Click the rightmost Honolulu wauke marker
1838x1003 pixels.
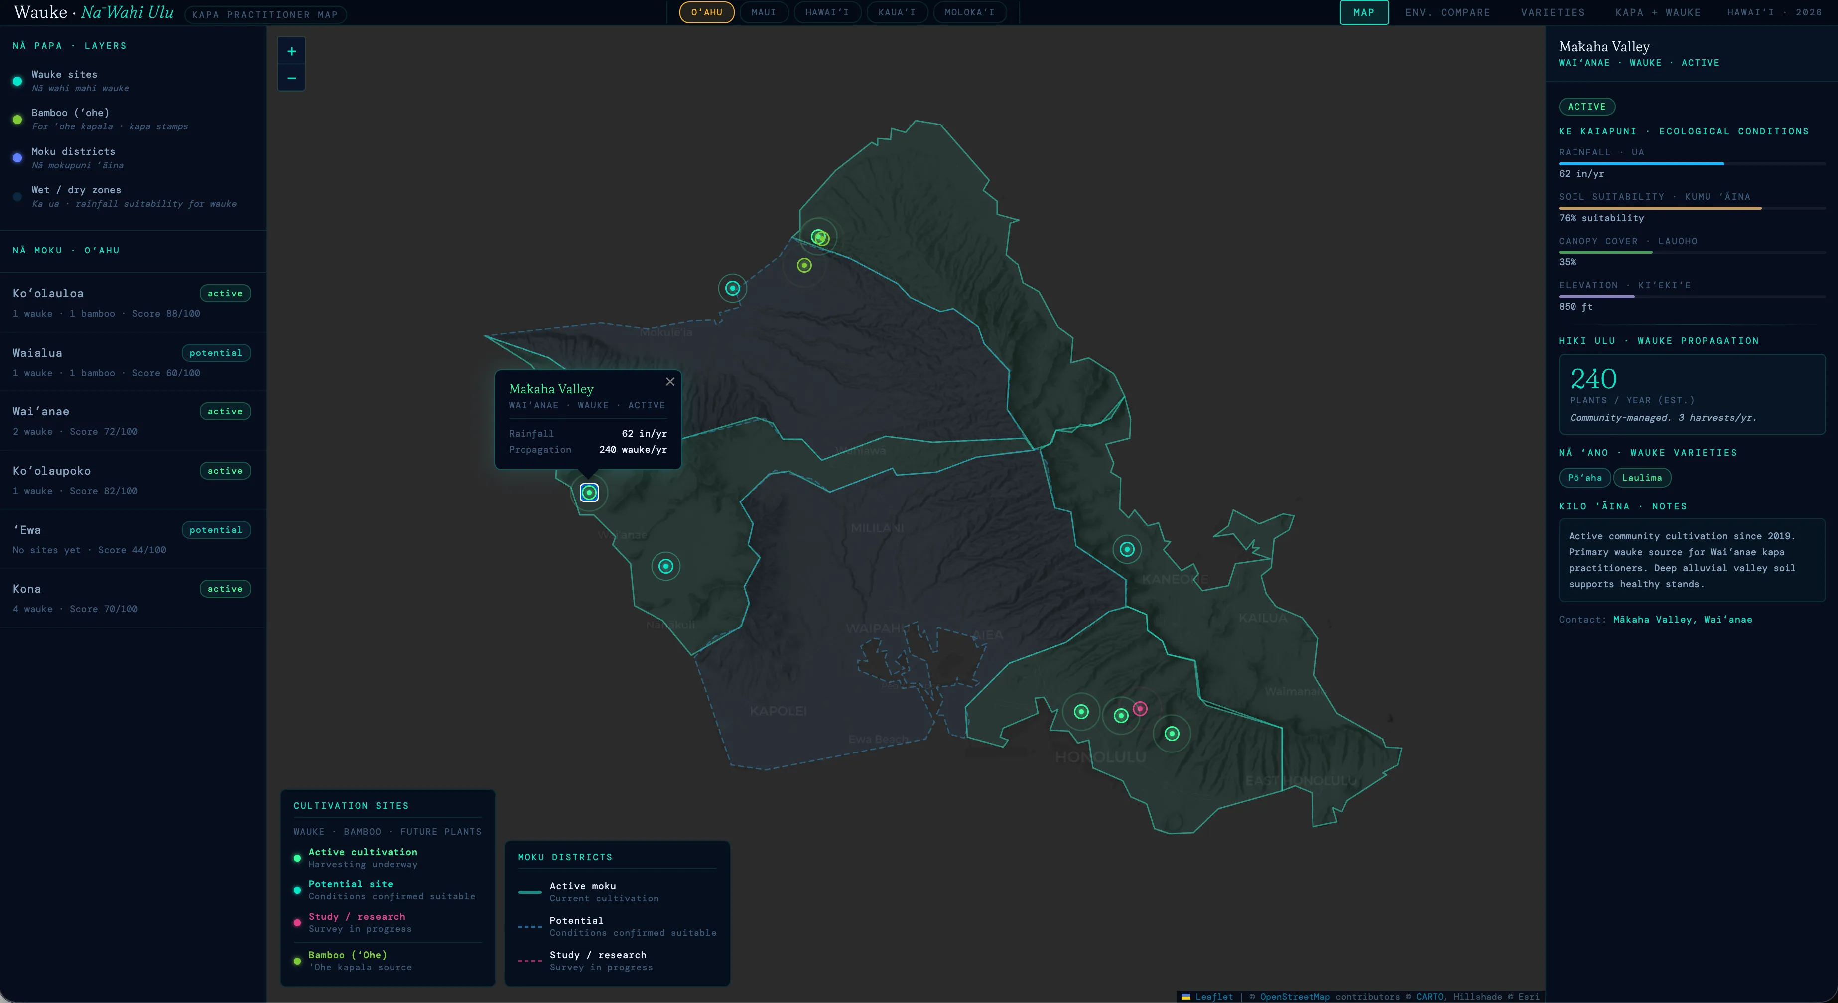1172,734
